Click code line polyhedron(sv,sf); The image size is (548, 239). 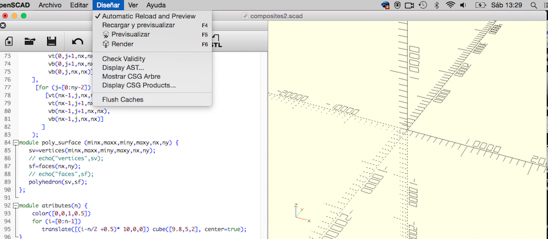[57, 182]
